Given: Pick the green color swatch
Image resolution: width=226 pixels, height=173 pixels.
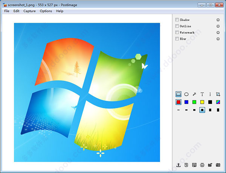Looking at the screenshot, I should coord(194,102).
